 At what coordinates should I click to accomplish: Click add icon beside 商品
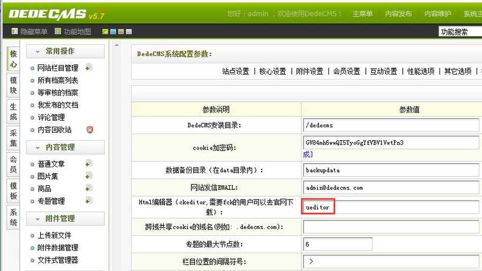tap(89, 188)
